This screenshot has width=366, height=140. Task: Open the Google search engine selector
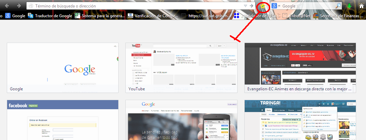(x=276, y=6)
